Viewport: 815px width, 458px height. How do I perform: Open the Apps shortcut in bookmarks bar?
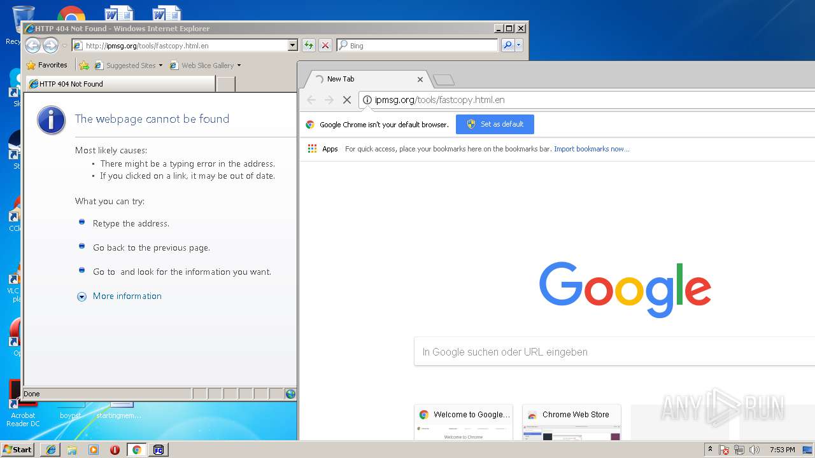click(323, 149)
